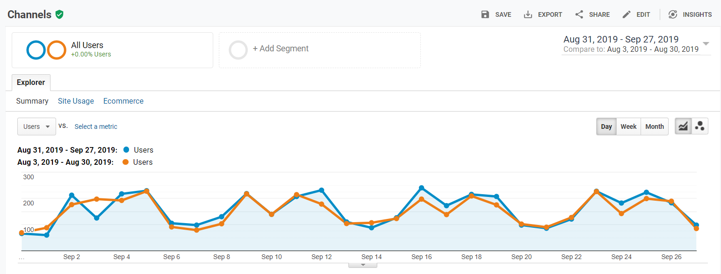
Task: Open the Ecommerce tab
Action: [x=123, y=101]
